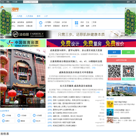136x136 pixels.
Task: Open the 二手车 classified link
Action: [x=94, y=26]
